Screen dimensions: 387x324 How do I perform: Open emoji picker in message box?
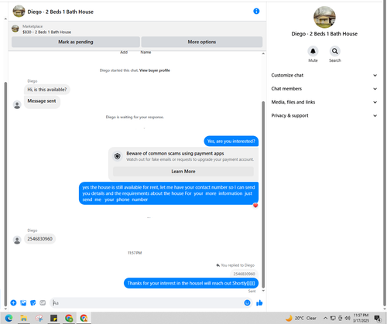point(247,303)
